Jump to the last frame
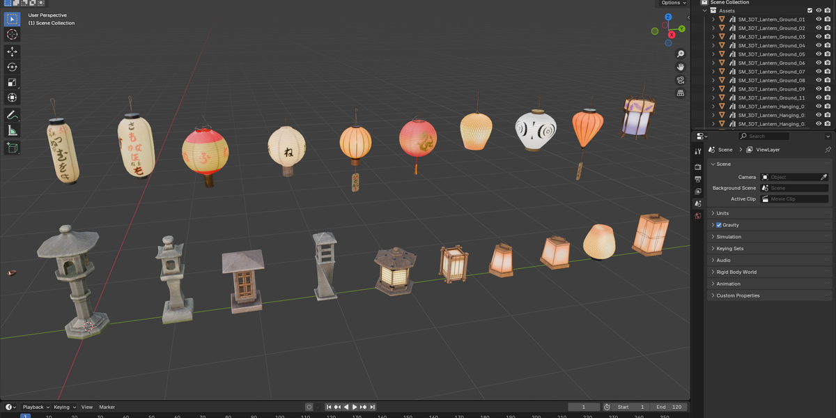This screenshot has height=418, width=836. coord(373,407)
